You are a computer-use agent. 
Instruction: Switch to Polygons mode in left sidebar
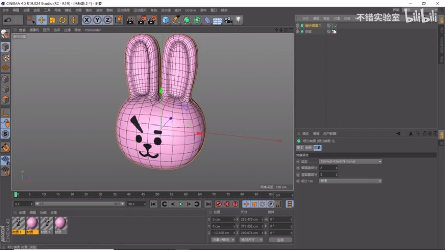pyautogui.click(x=5, y=99)
